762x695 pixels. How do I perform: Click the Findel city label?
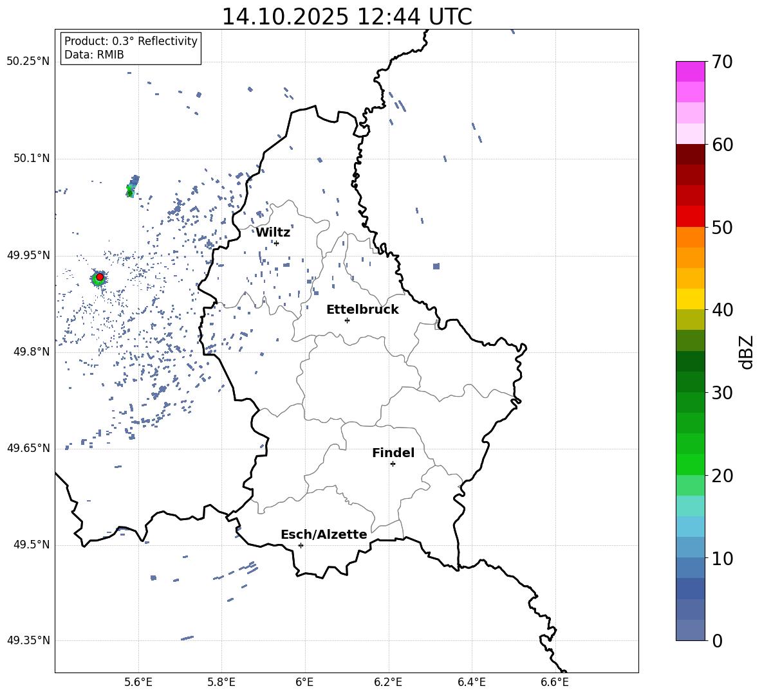(393, 453)
